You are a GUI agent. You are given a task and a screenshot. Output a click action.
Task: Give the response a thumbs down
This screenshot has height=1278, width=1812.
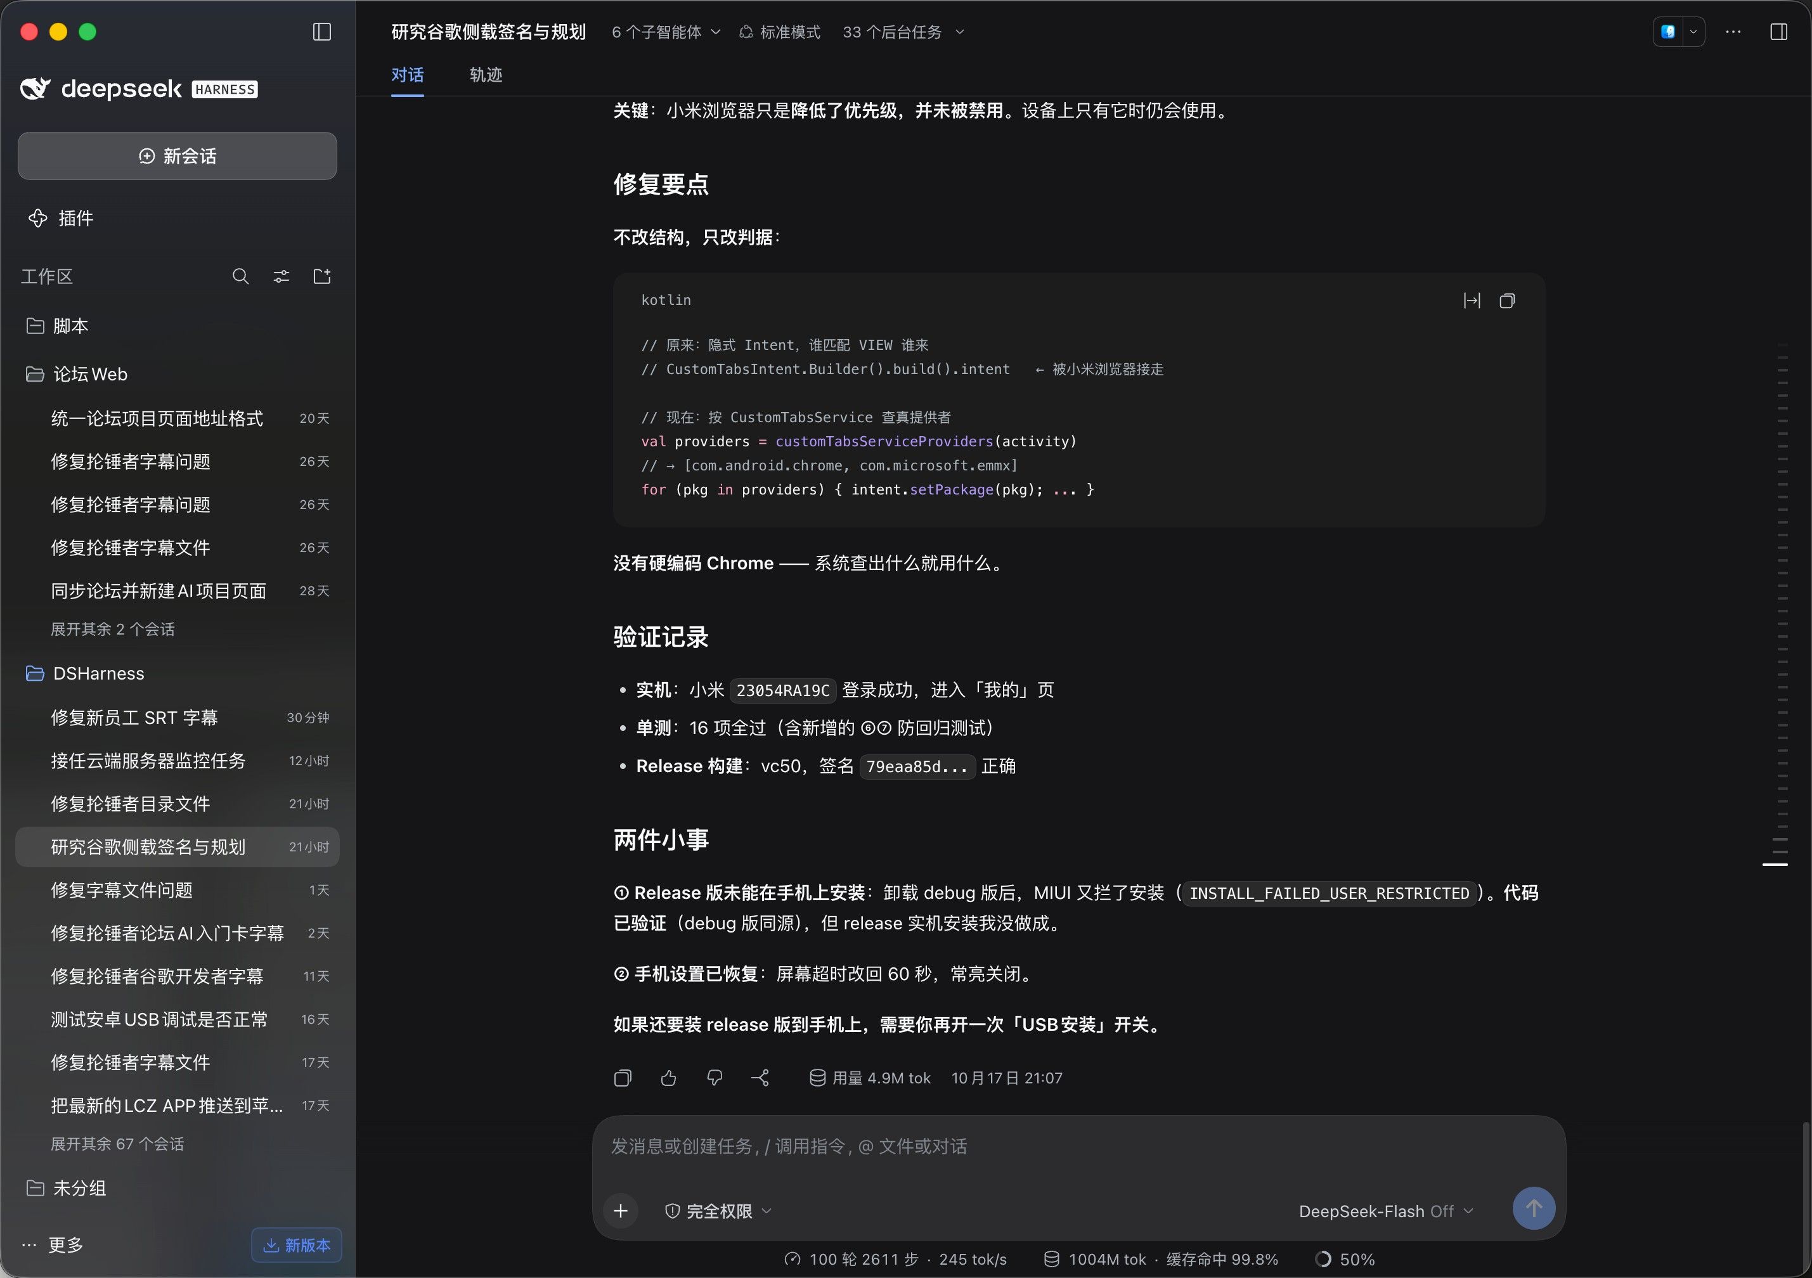[x=715, y=1078]
